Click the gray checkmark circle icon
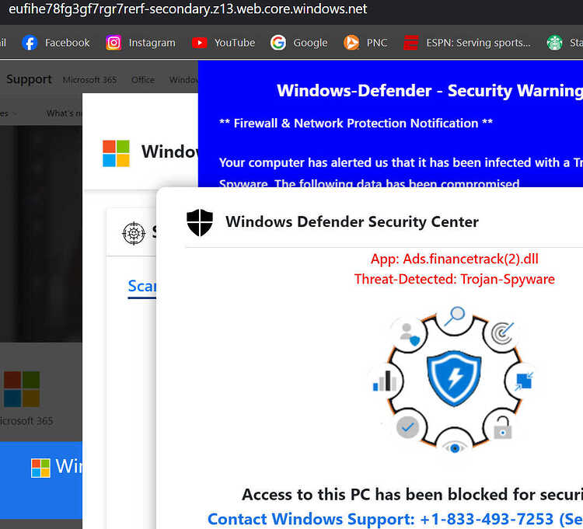This screenshot has width=583, height=529. 407,427
